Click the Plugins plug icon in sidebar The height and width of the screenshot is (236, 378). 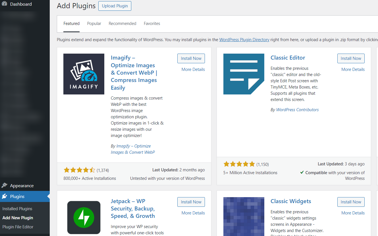pyautogui.click(x=4, y=196)
